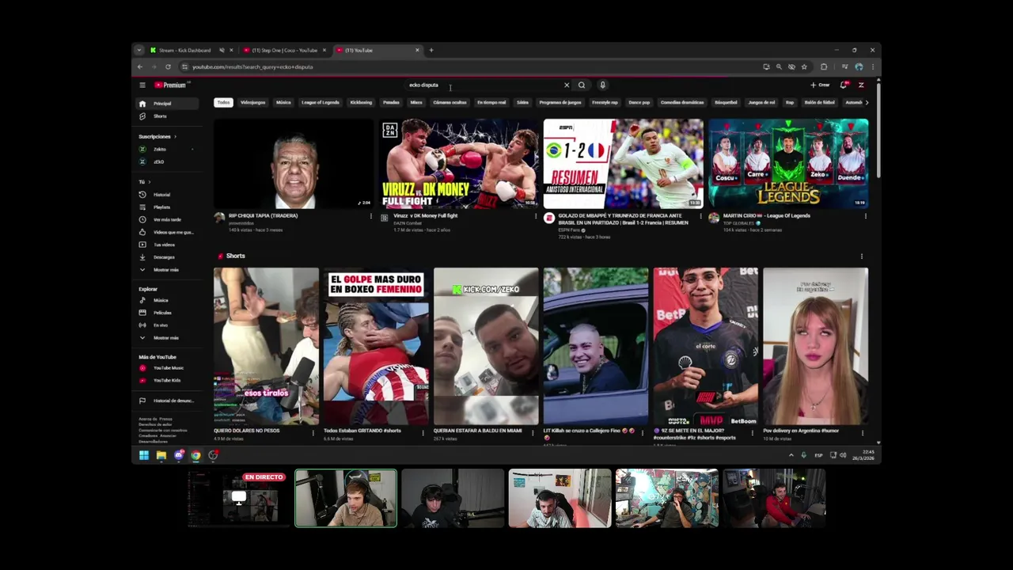The height and width of the screenshot is (570, 1013).
Task: Expand Mostrar más under Explorar
Action: click(168, 338)
